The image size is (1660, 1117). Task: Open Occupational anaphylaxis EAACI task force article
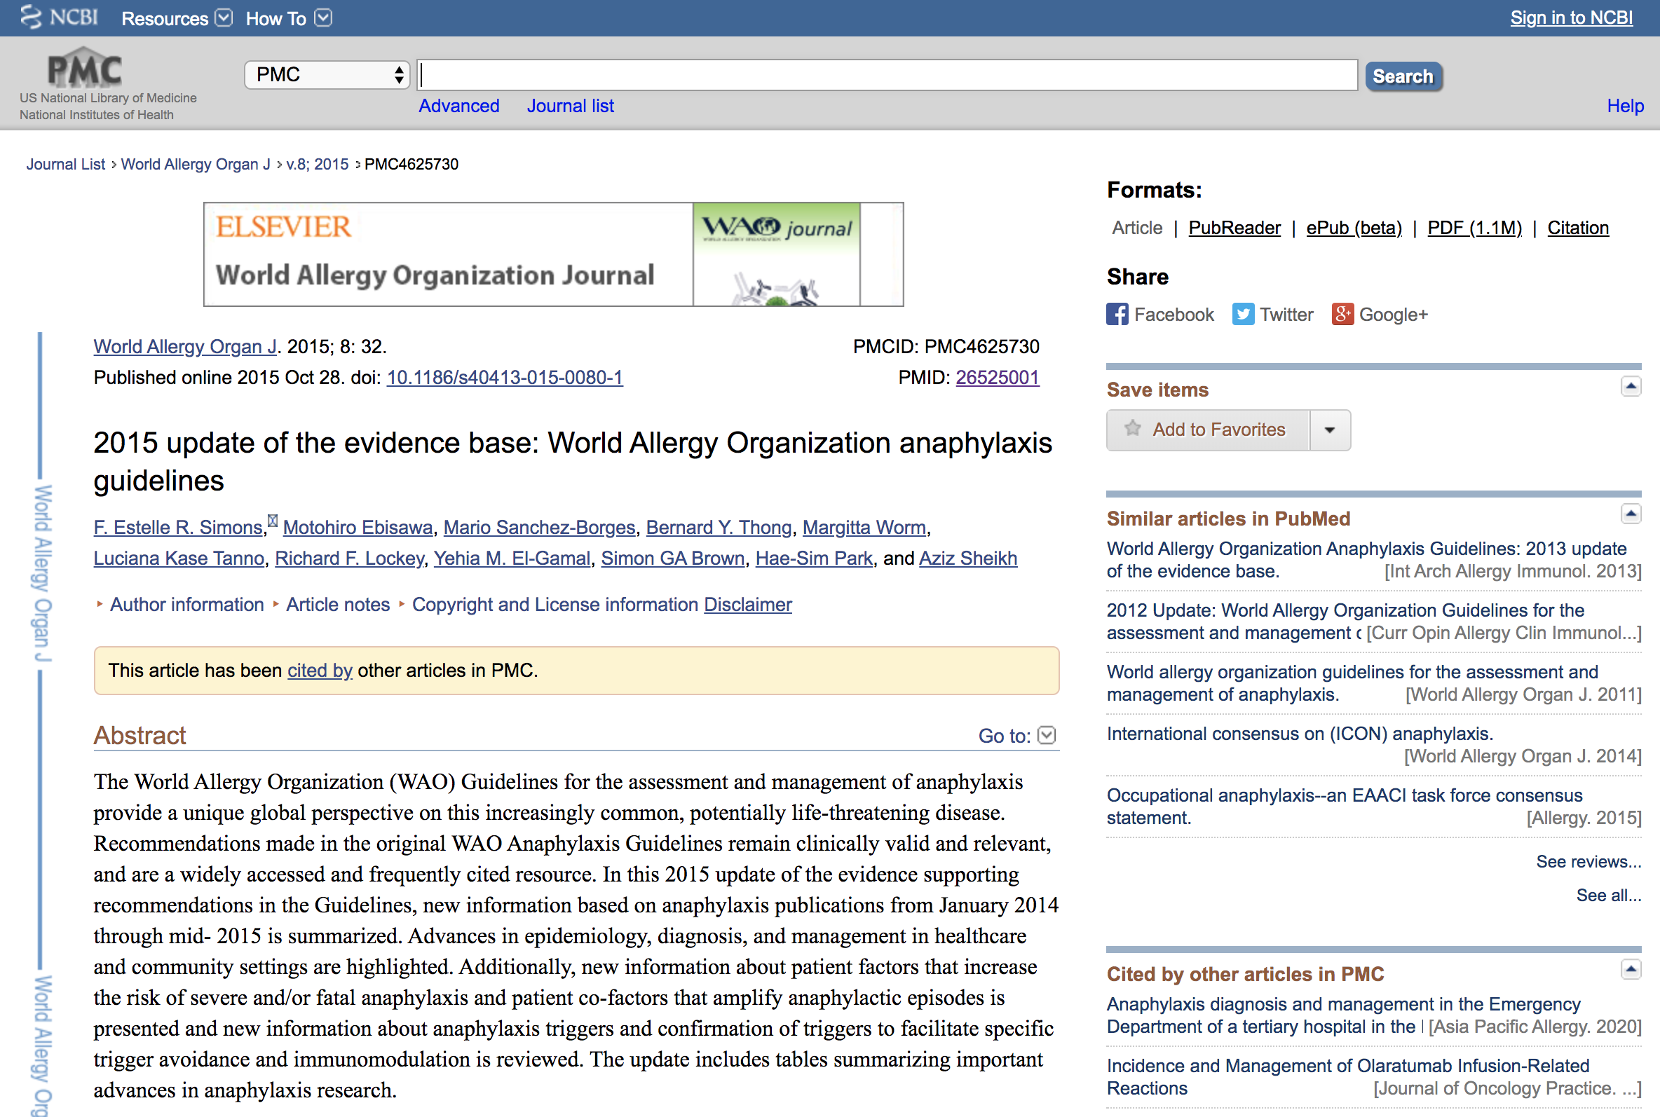coord(1344,807)
